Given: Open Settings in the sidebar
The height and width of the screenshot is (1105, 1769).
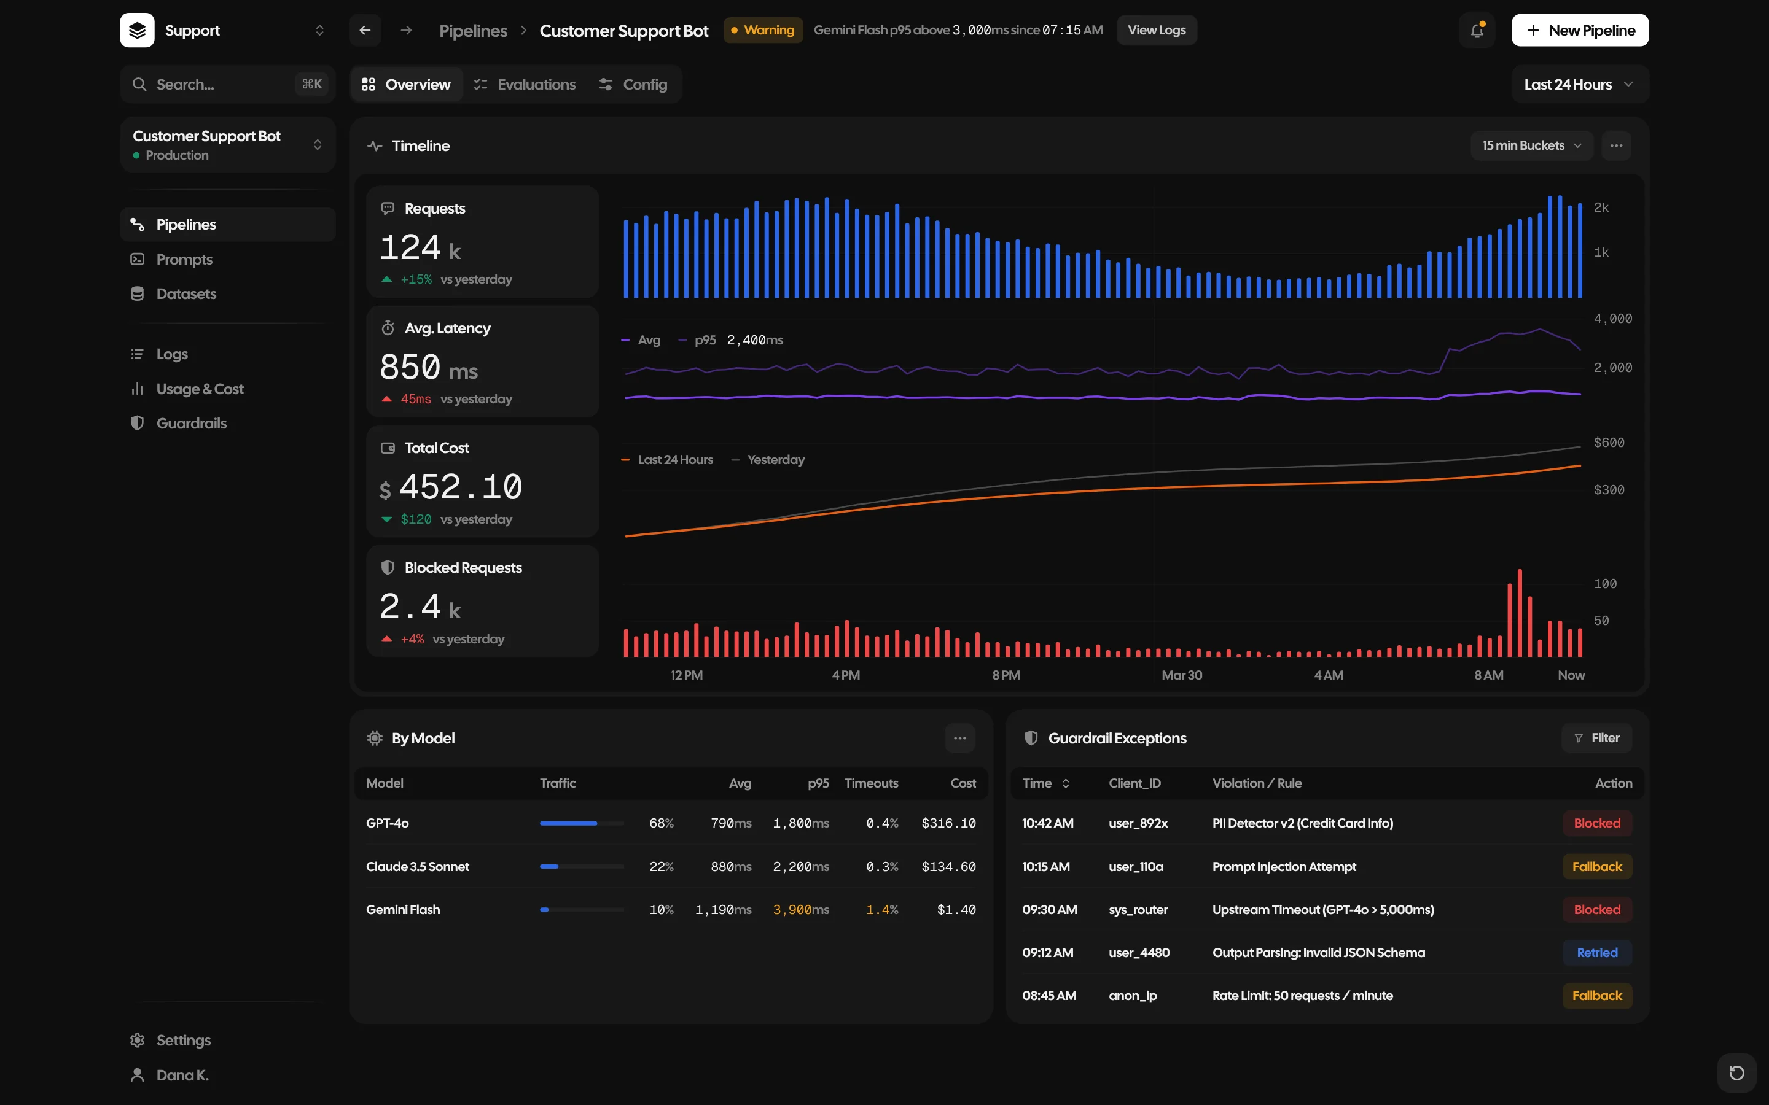Looking at the screenshot, I should coord(228,1040).
